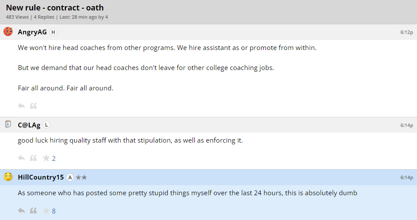This screenshot has width=417, height=220.
Task: Open HillCountry15's username link
Action: click(x=41, y=177)
